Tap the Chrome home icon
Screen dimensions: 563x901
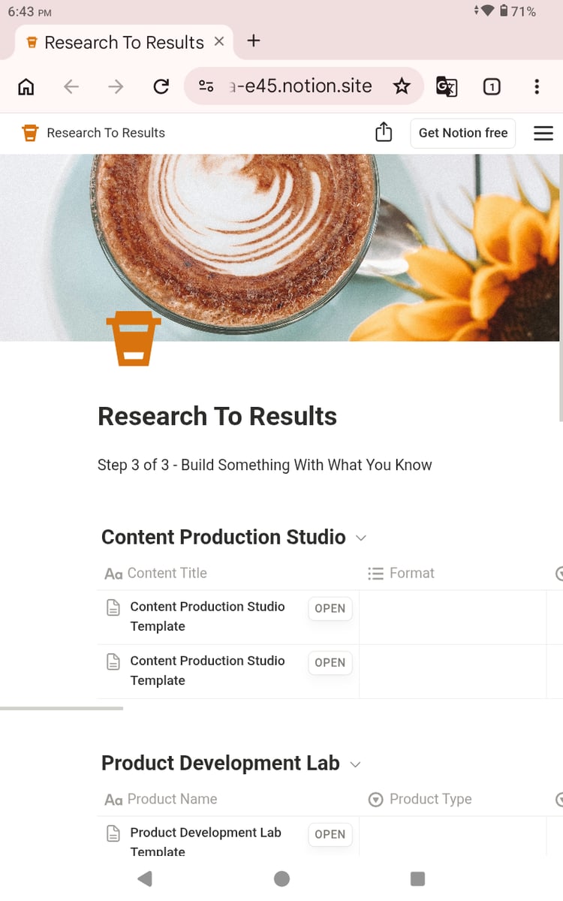[x=26, y=87]
